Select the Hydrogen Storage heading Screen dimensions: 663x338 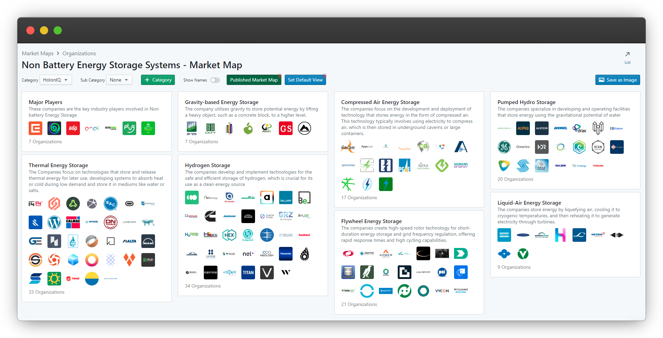point(208,165)
